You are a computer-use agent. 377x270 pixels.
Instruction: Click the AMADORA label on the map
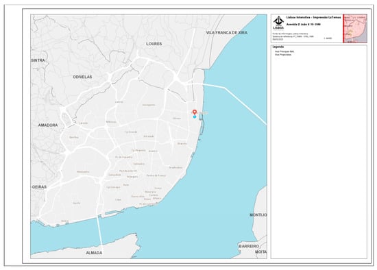48,125
